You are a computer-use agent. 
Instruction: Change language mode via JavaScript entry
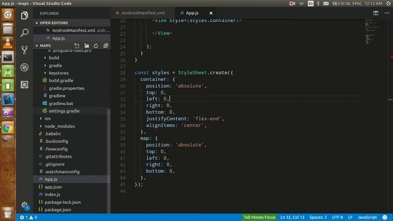point(367,217)
